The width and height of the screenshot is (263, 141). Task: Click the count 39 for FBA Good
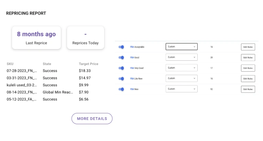(x=211, y=57)
